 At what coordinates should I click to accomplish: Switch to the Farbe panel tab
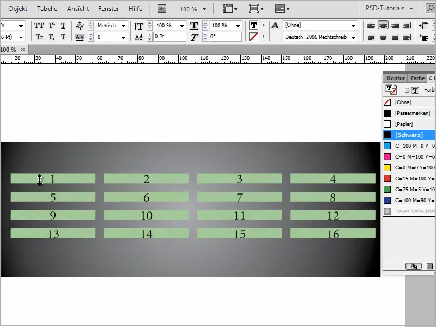pyautogui.click(x=417, y=78)
